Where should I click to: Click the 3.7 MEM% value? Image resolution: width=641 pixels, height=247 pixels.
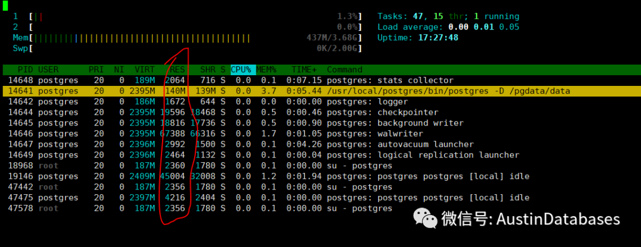[x=269, y=91]
